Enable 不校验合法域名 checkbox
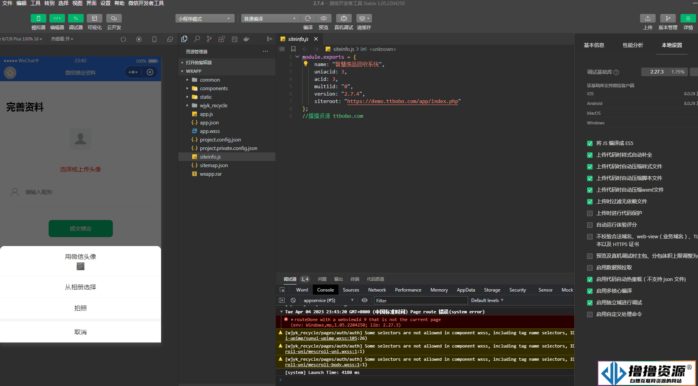Screen dimensions: 698x386 tap(590, 237)
